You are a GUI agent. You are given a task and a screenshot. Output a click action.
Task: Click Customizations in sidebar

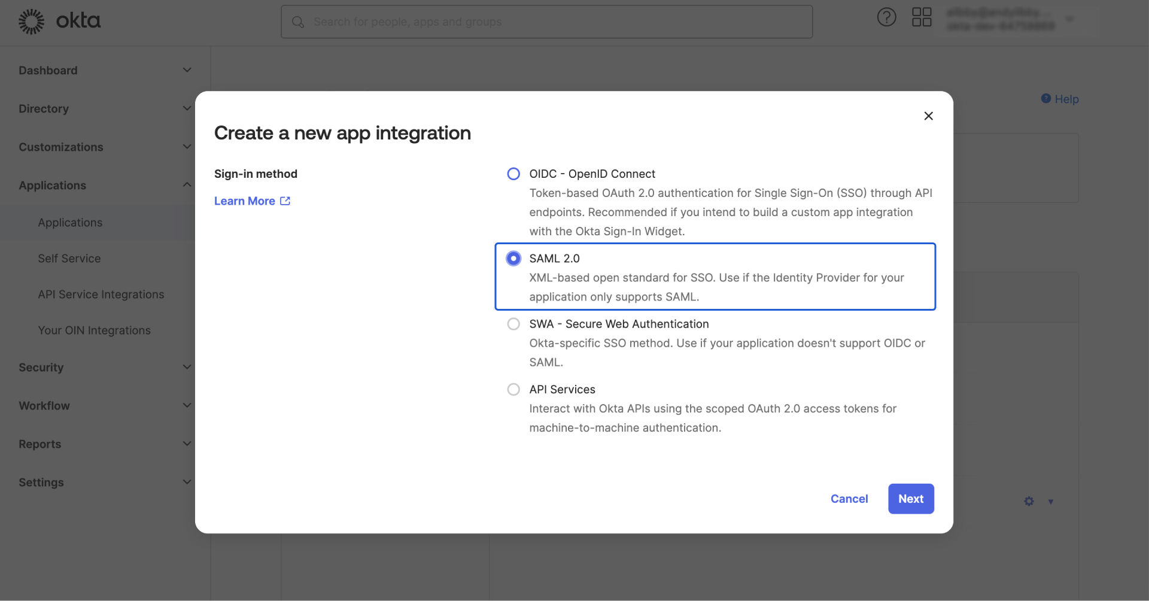pyautogui.click(x=61, y=147)
